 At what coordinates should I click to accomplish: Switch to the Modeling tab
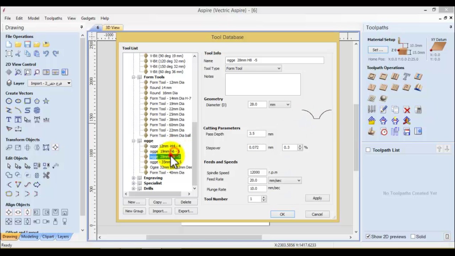point(30,236)
